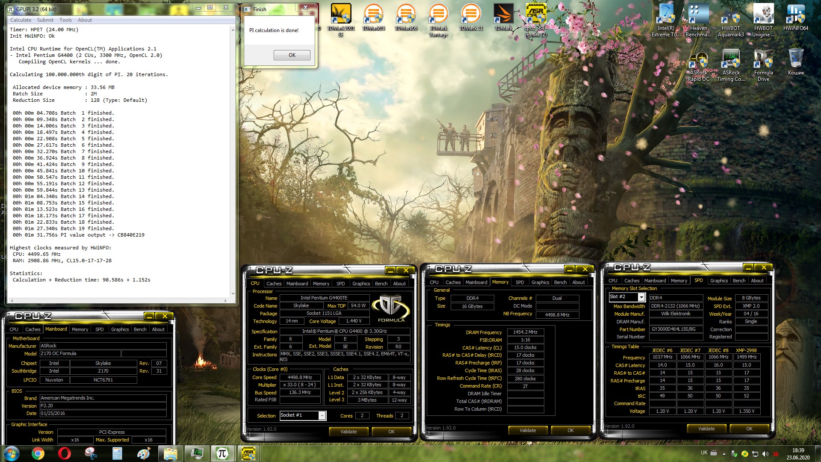The width and height of the screenshot is (821, 462).
Task: Launch Google Chrome from the taskbar
Action: (x=38, y=453)
